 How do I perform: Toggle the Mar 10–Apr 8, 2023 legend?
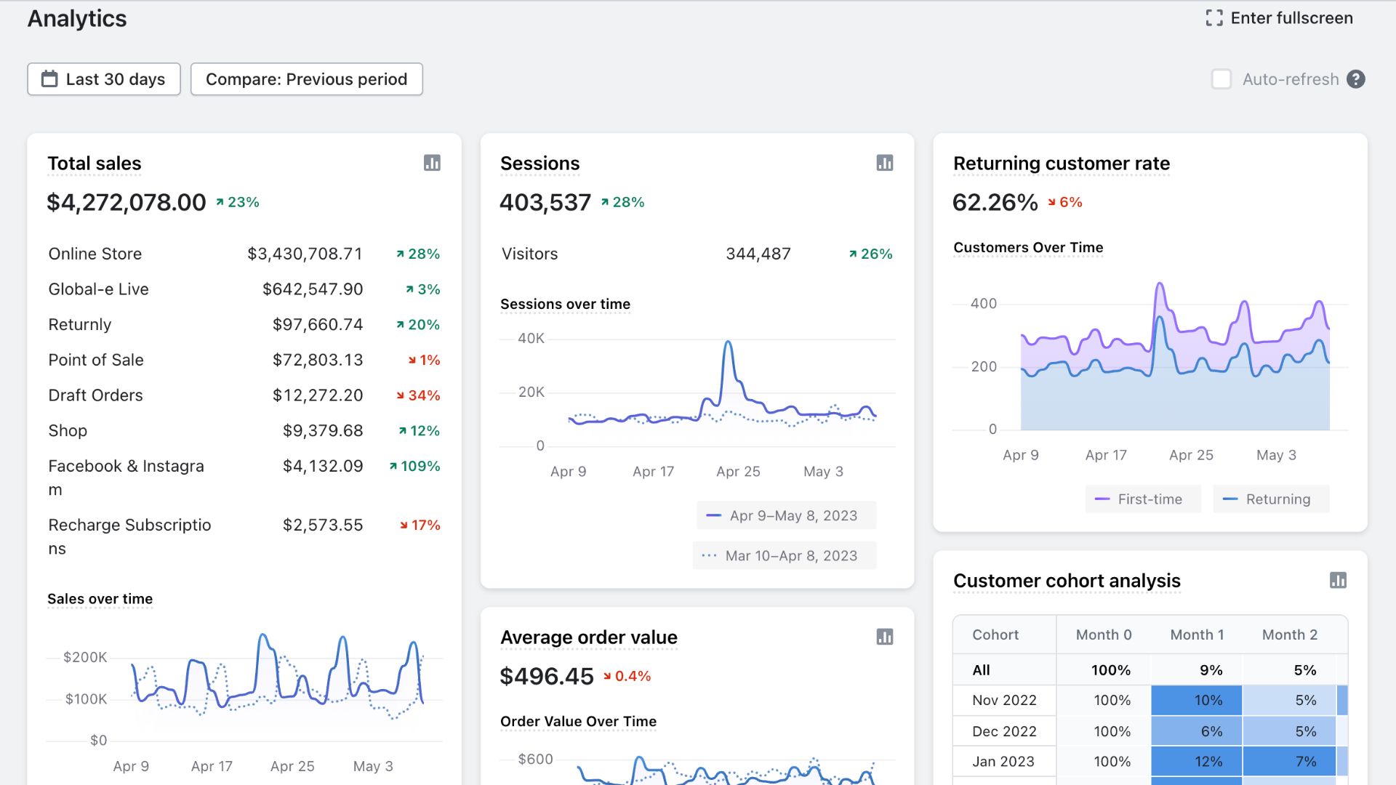784,555
